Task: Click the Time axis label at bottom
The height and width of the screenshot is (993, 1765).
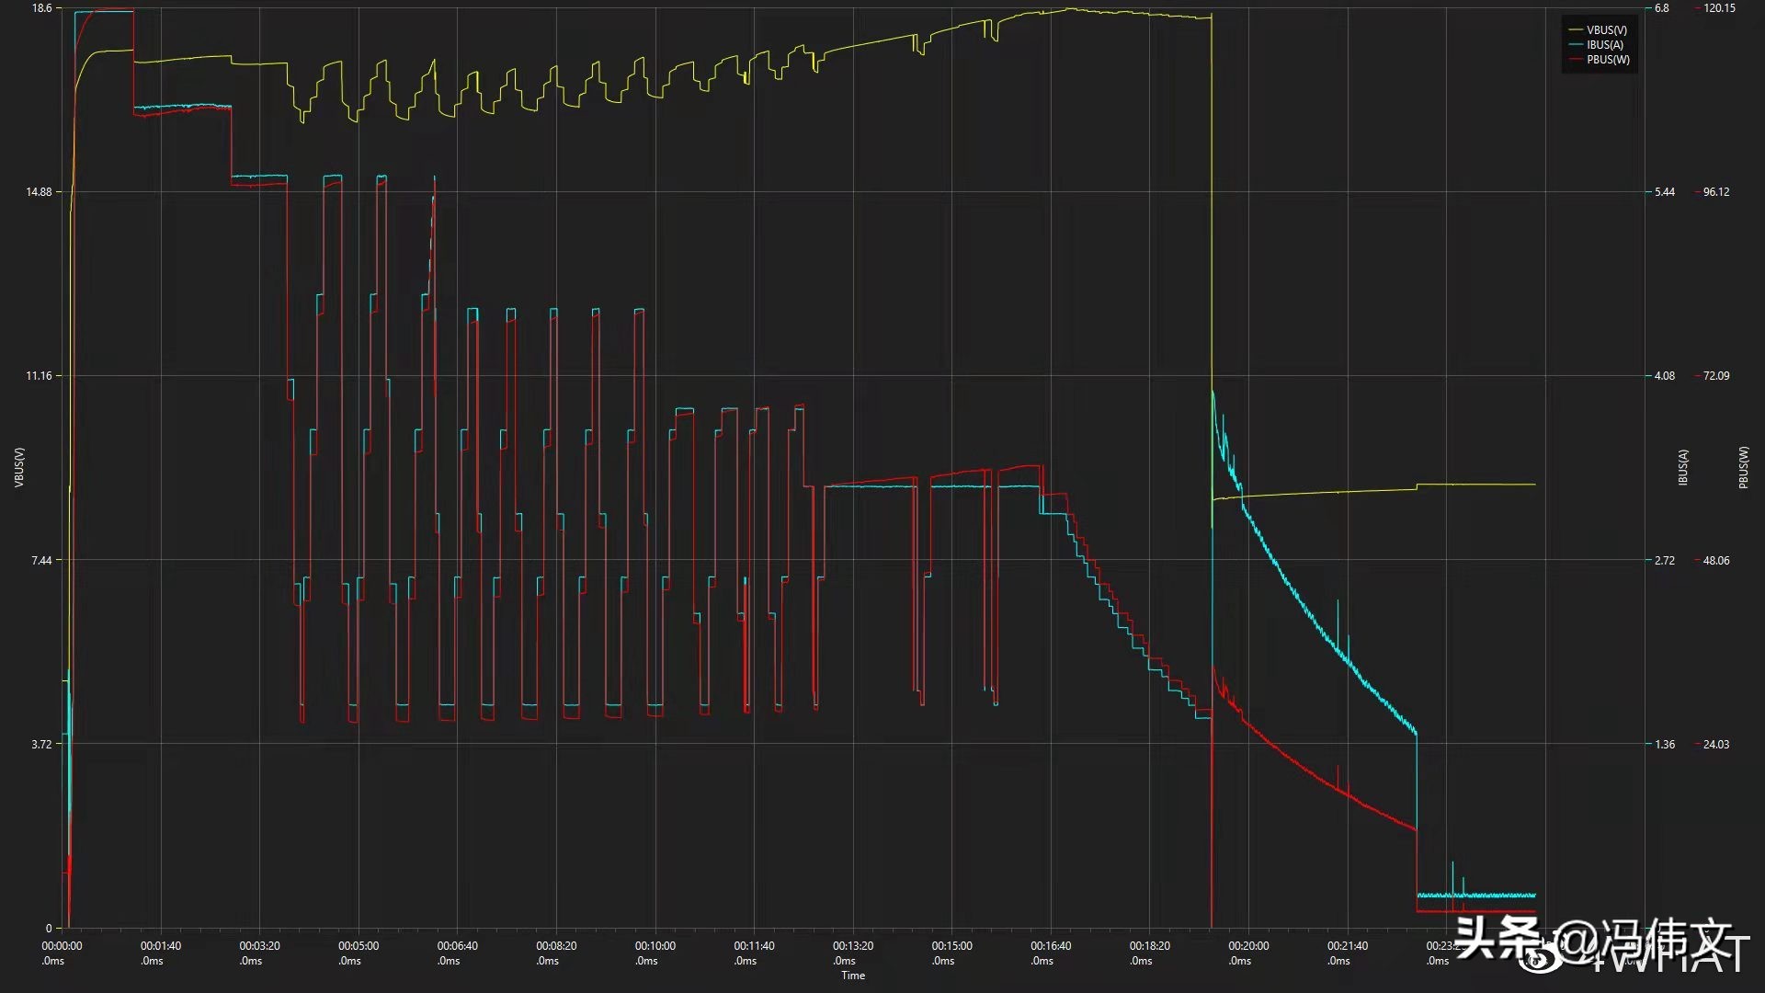Action: pos(852,976)
